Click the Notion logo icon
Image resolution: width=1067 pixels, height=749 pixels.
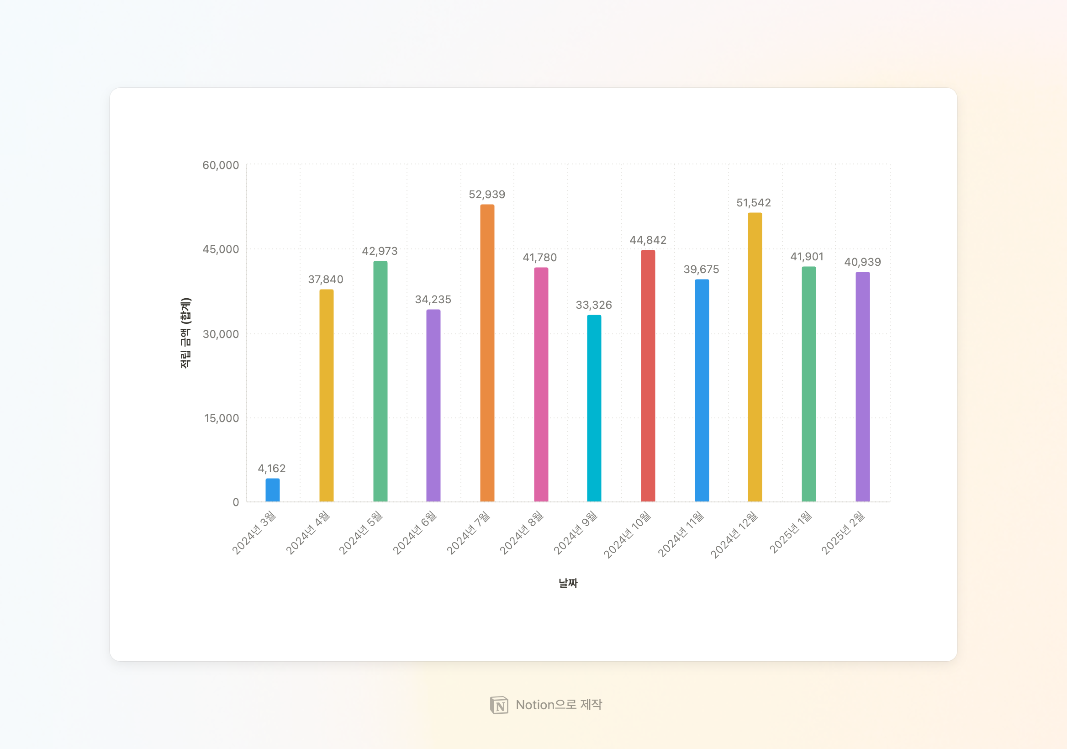(x=499, y=705)
